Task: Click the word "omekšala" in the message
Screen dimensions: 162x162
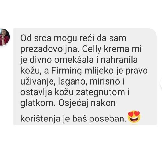Action: tap(74, 60)
